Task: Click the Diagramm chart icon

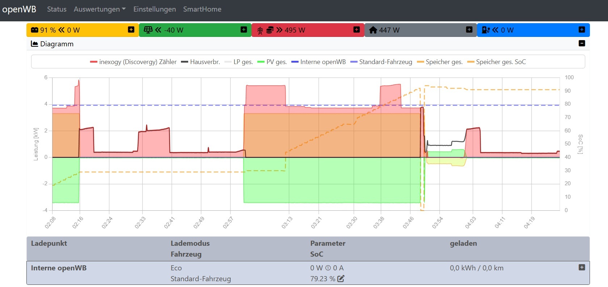Action: click(35, 44)
